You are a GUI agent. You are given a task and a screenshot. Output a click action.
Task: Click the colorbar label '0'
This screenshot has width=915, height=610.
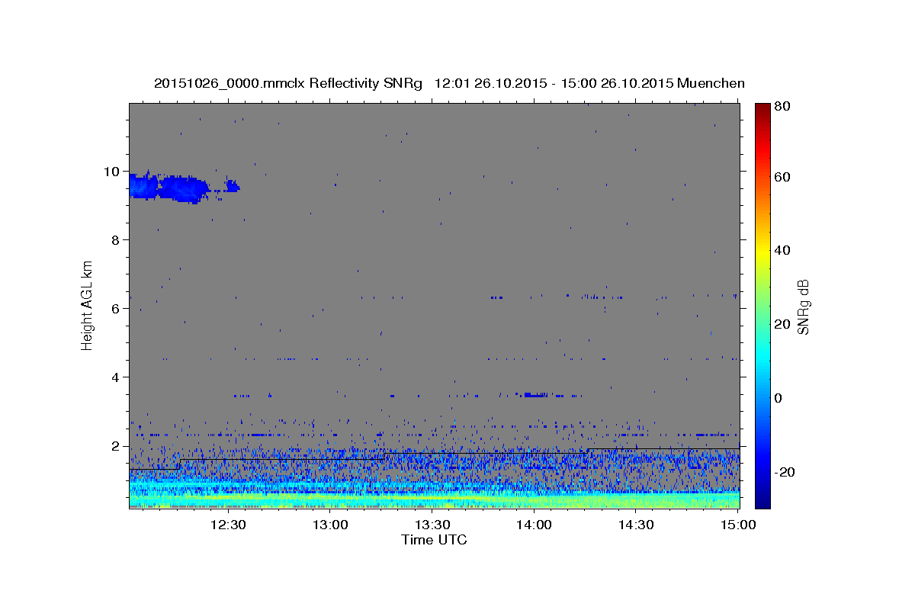pos(779,398)
